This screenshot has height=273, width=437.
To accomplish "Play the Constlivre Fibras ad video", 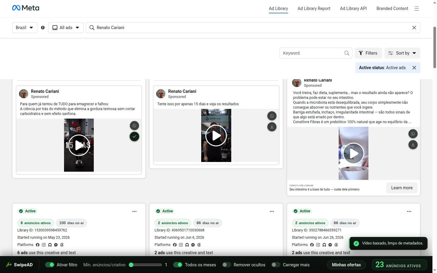I will click(354, 153).
